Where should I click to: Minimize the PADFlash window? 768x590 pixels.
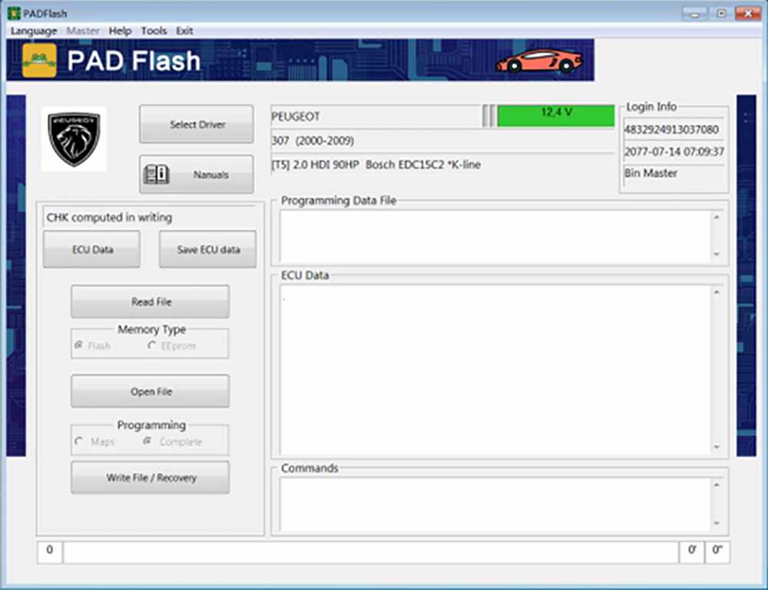(x=694, y=14)
